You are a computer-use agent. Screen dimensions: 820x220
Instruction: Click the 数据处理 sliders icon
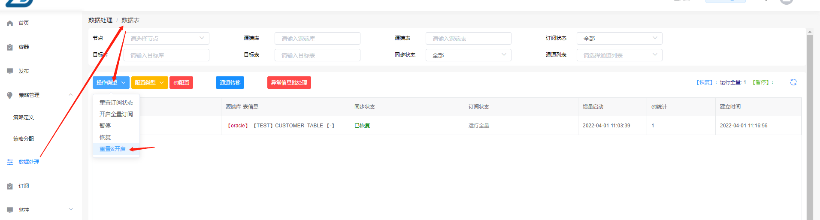pyautogui.click(x=10, y=162)
